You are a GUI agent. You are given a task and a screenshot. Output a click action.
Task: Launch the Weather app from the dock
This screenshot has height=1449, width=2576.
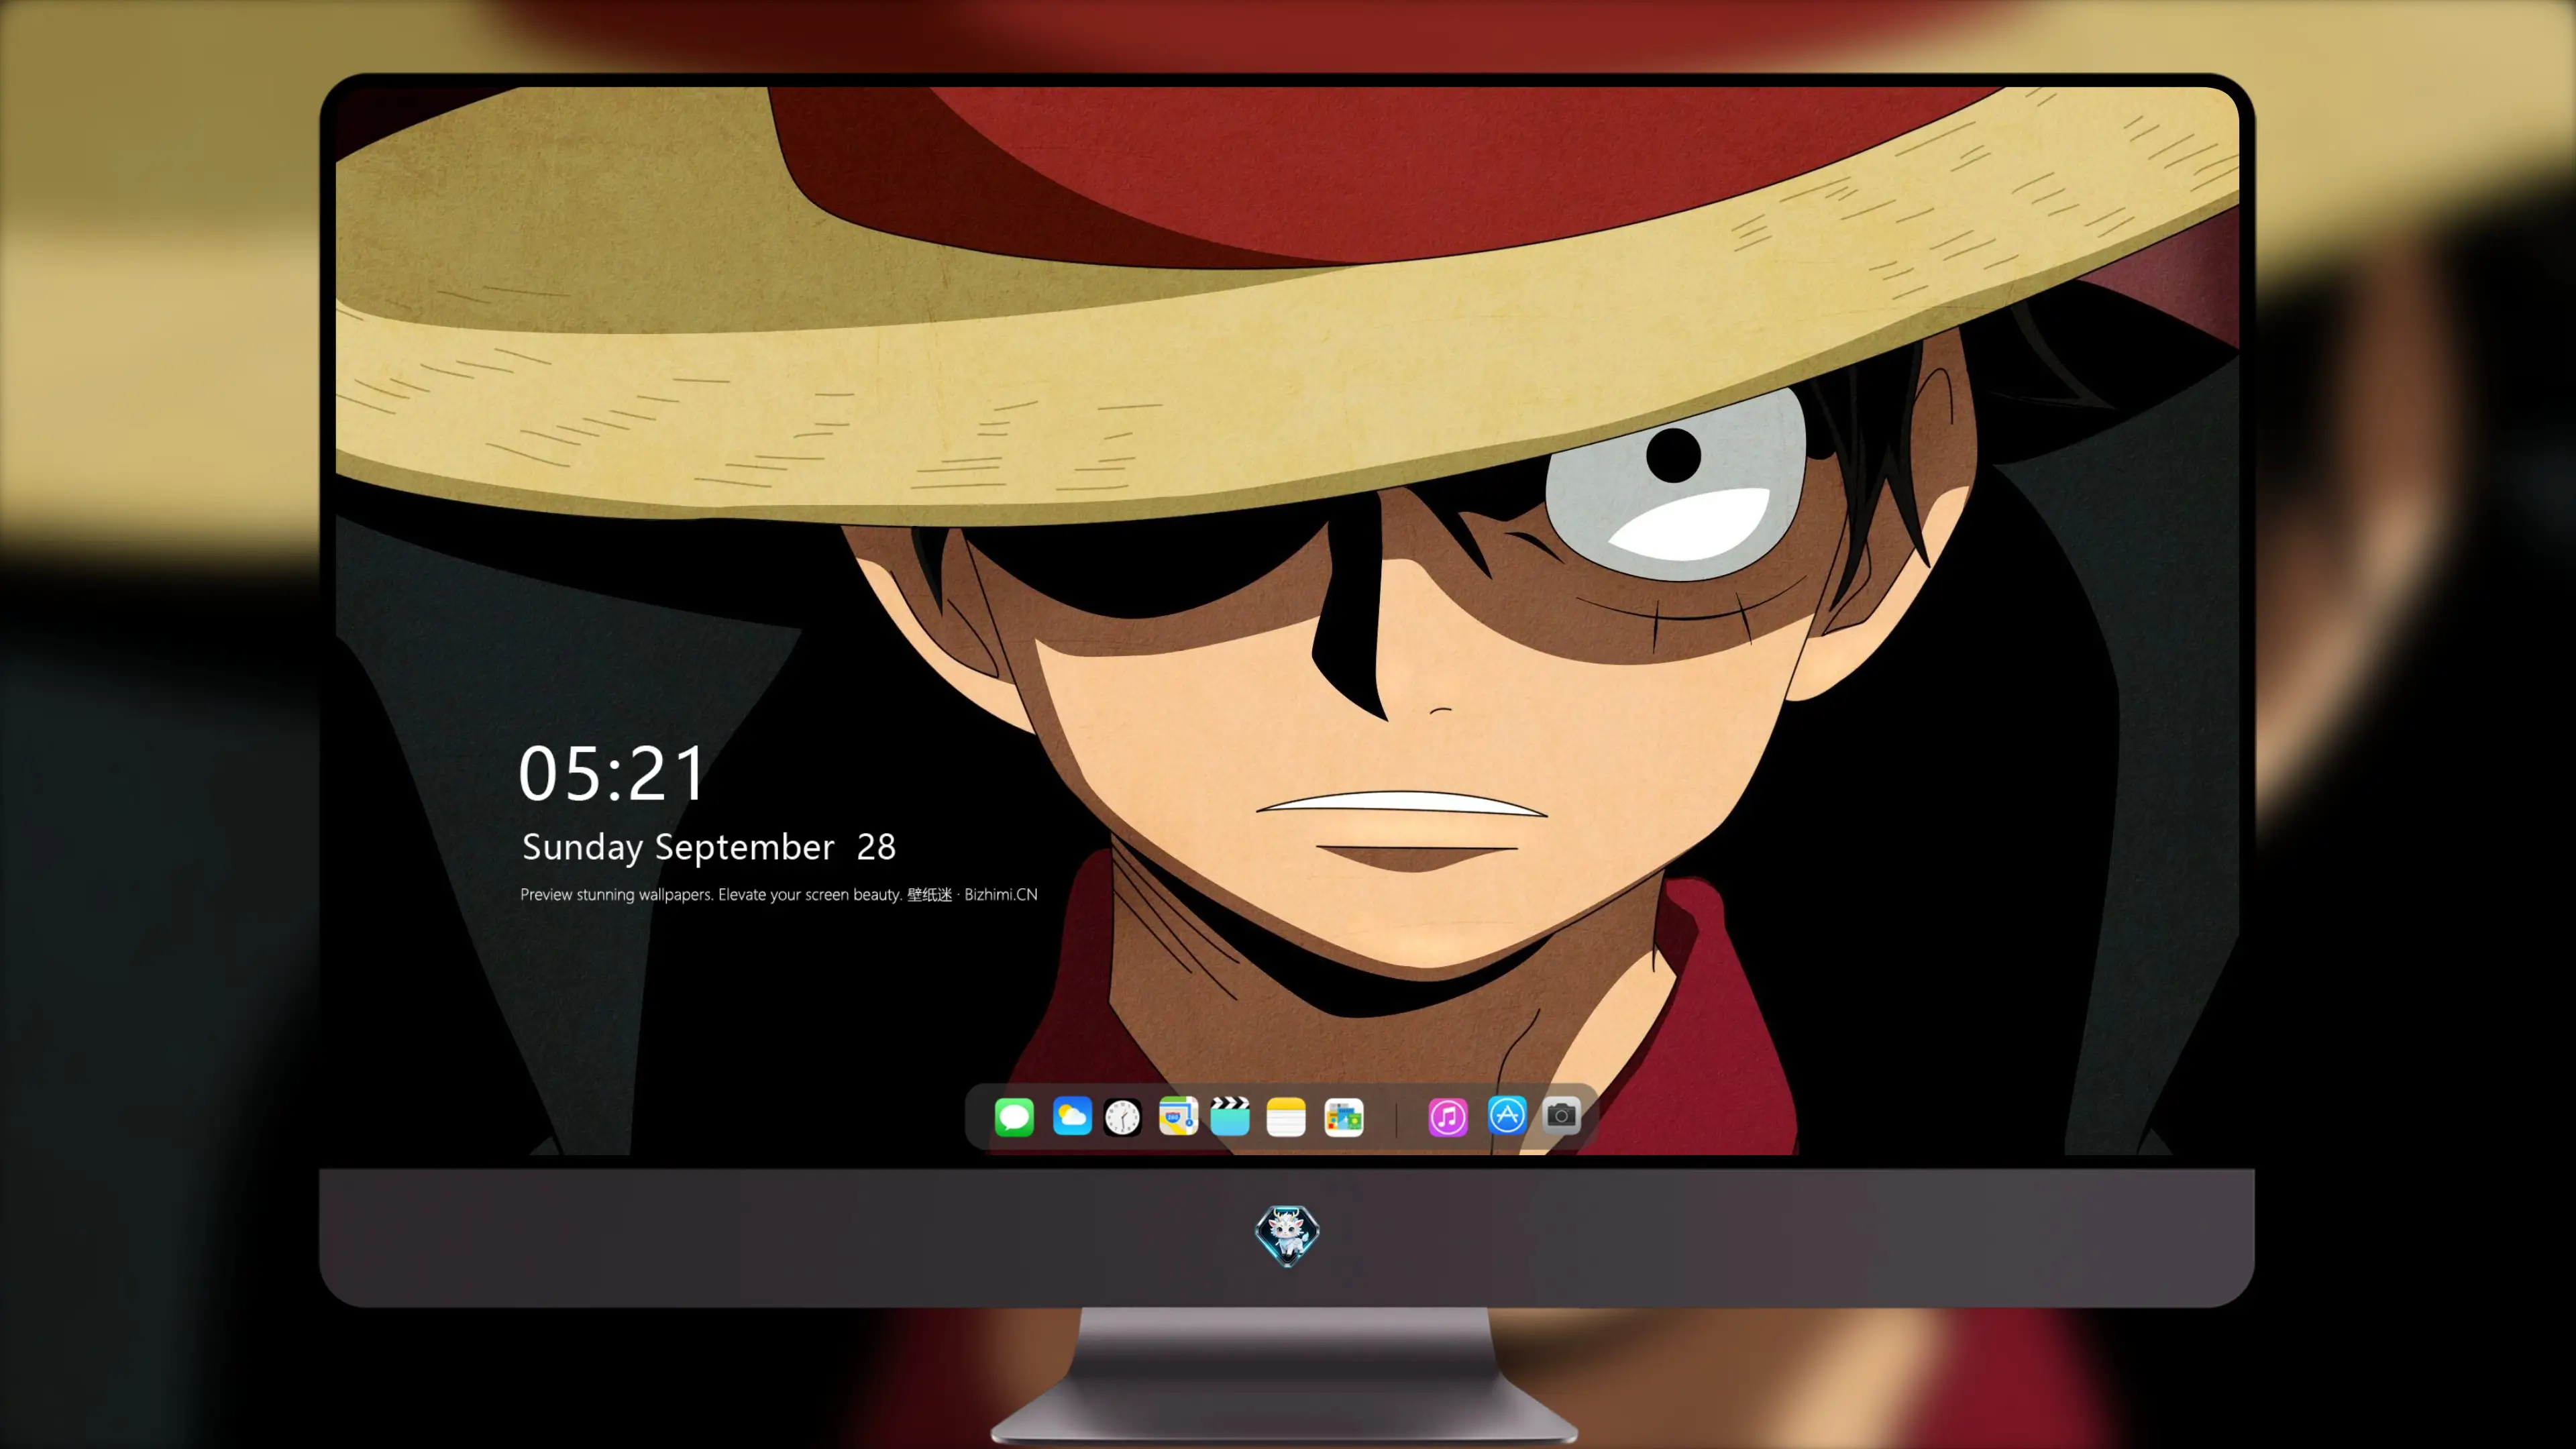(x=1072, y=1117)
